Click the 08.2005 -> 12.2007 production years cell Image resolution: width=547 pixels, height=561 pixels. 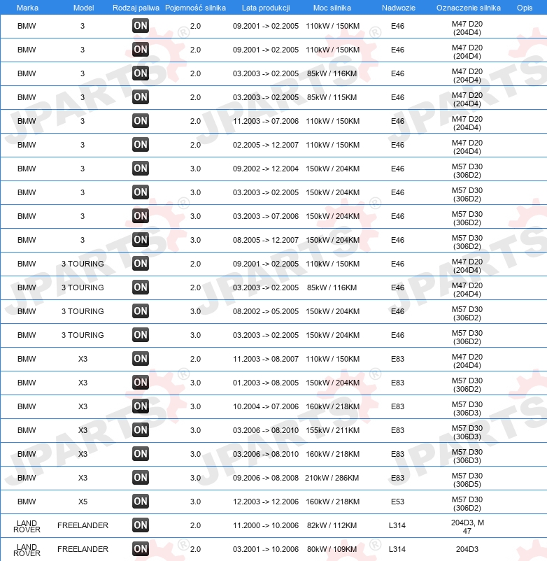266,240
